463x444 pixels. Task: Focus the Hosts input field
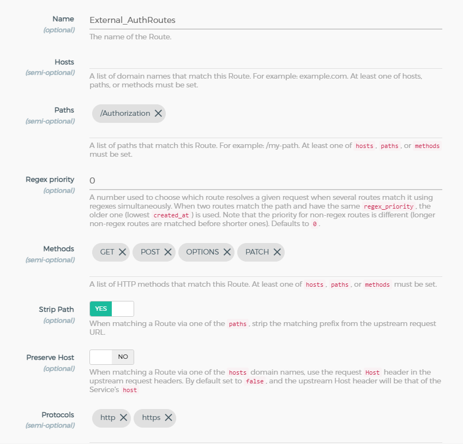coord(265,61)
